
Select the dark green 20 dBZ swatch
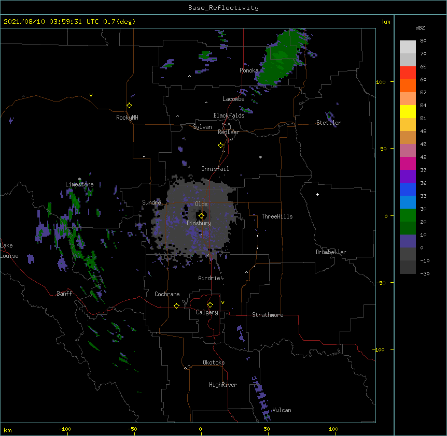pos(408,228)
